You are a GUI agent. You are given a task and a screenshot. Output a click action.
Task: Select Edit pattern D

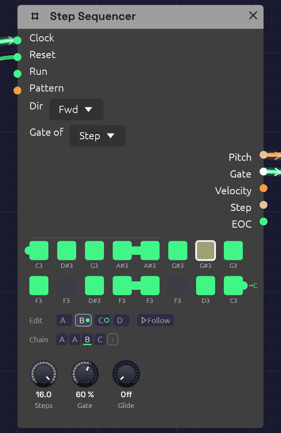pyautogui.click(x=121, y=320)
